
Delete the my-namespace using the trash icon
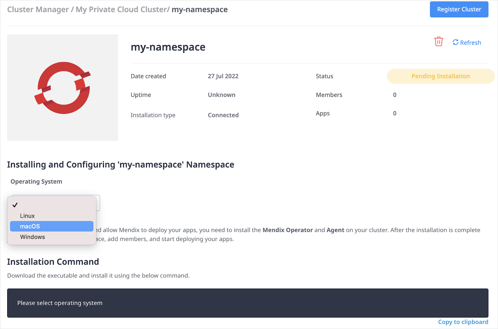point(439,41)
